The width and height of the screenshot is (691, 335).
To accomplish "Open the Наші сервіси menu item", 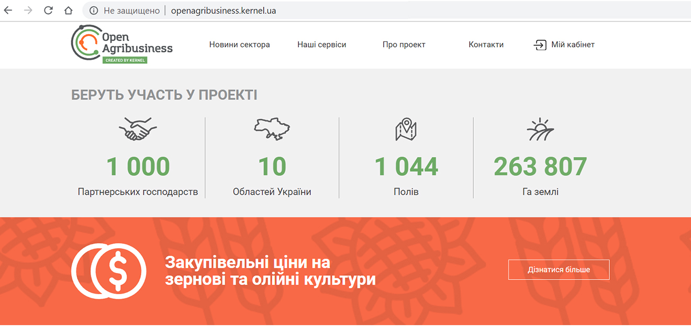I will pyautogui.click(x=322, y=44).
